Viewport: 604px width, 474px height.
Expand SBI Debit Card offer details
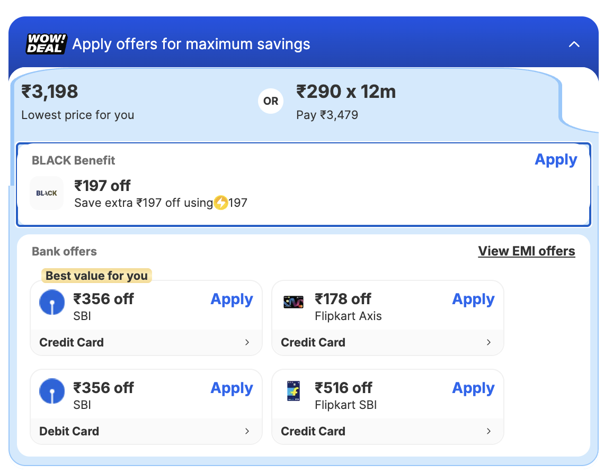click(x=247, y=431)
